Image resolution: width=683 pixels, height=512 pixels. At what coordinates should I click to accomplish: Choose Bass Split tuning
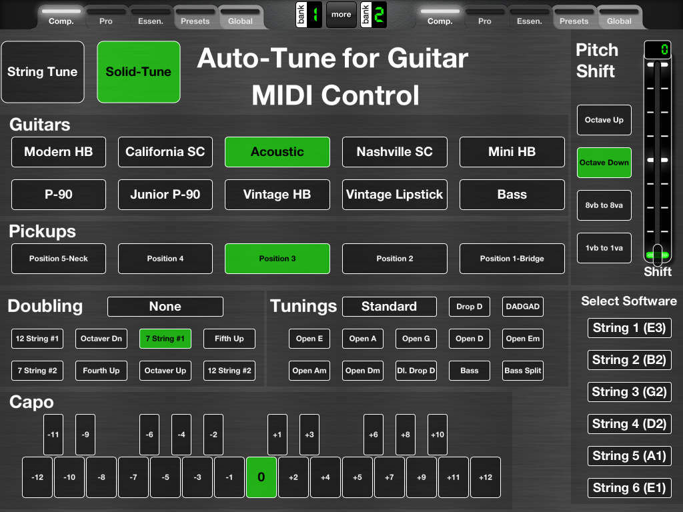click(523, 371)
